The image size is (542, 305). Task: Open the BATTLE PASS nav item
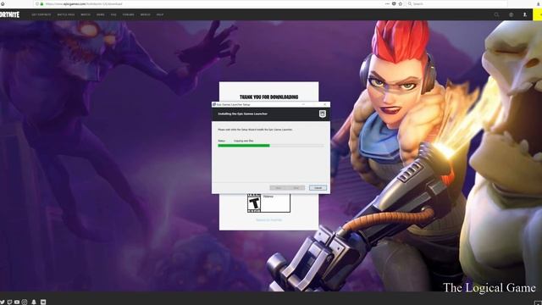[x=66, y=15]
